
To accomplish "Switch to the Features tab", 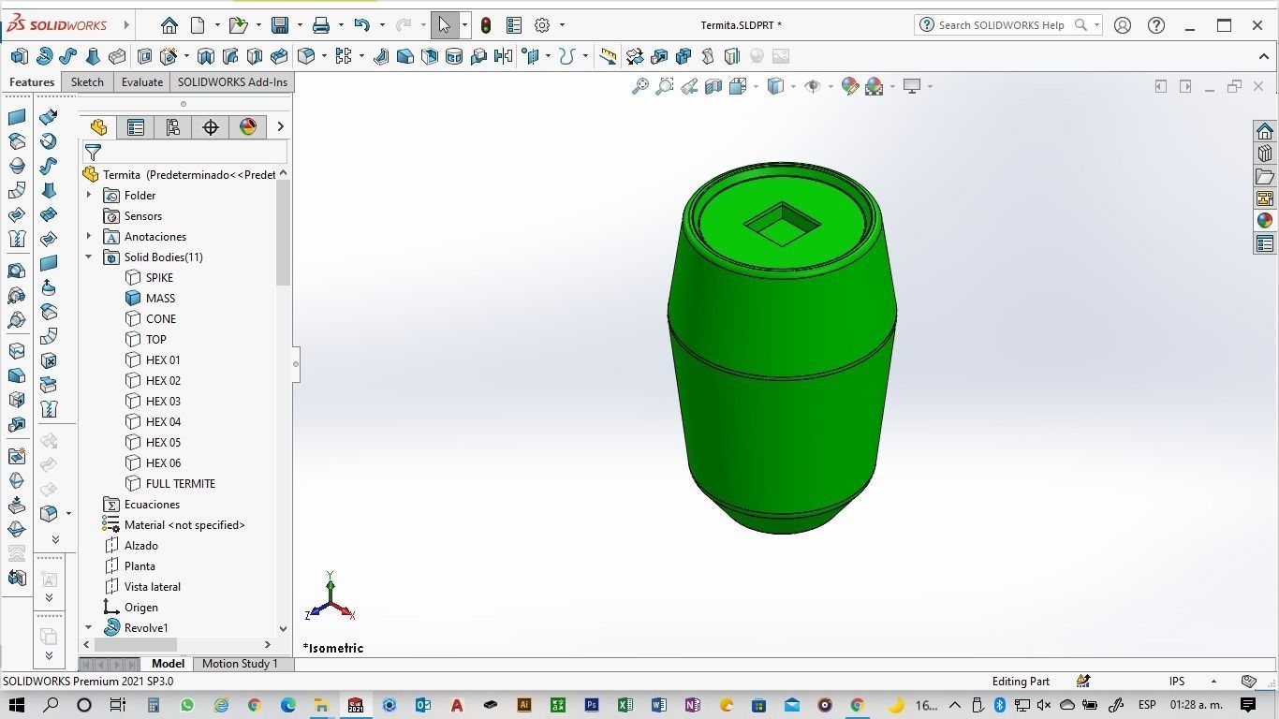I will click(32, 82).
